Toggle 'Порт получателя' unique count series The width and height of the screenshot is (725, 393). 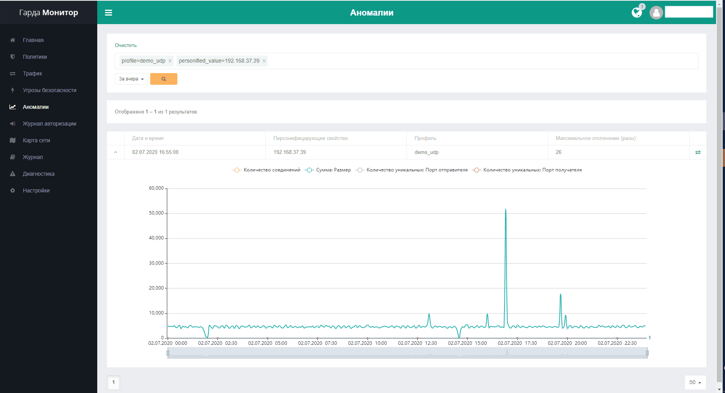(x=527, y=170)
